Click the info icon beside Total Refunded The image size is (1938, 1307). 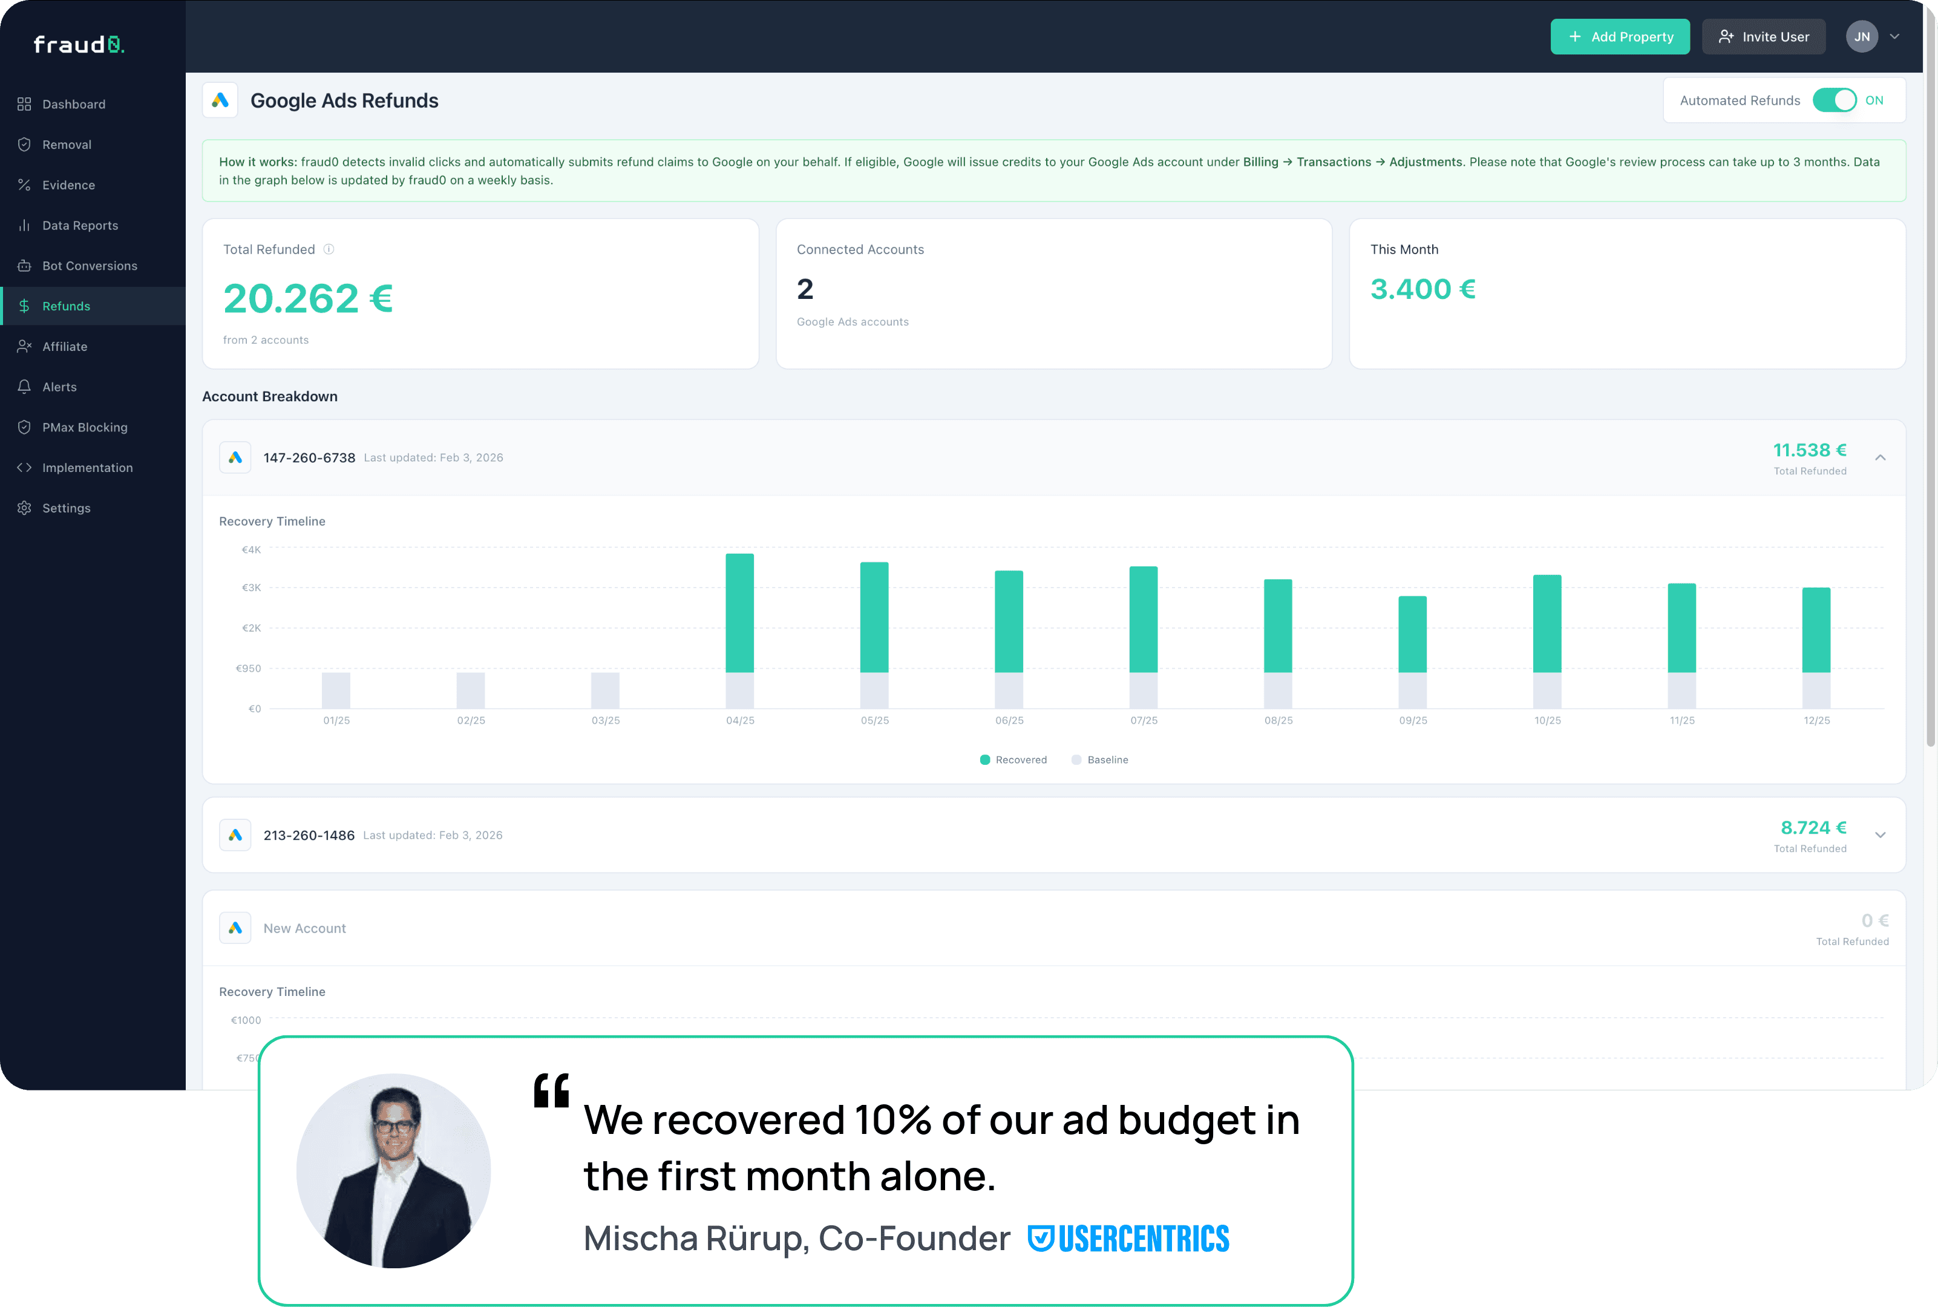329,249
